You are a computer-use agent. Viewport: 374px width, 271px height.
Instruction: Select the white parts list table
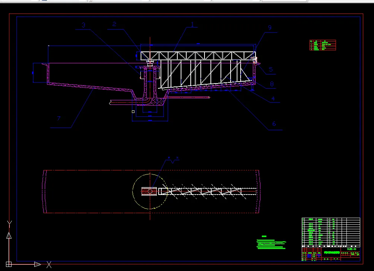coord(331,232)
